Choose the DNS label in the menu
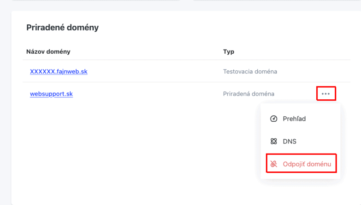The width and height of the screenshot is (361, 205). click(290, 141)
